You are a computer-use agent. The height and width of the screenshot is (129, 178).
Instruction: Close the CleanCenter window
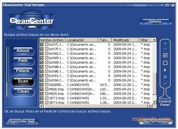[x=173, y=5]
